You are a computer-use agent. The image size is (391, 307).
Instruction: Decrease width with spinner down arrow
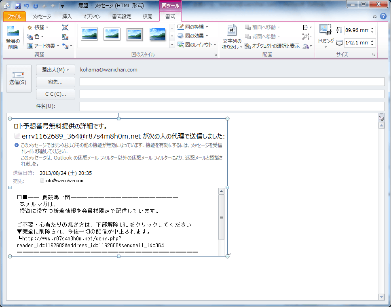(x=372, y=44)
